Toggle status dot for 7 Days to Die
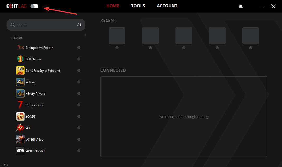Viewport: 282px width, 167px height. click(x=79, y=105)
